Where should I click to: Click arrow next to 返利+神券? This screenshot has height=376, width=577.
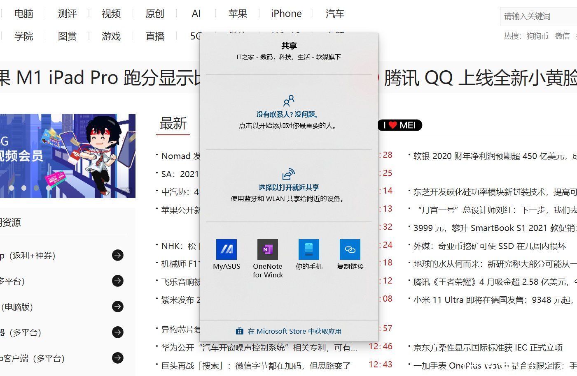(x=118, y=255)
